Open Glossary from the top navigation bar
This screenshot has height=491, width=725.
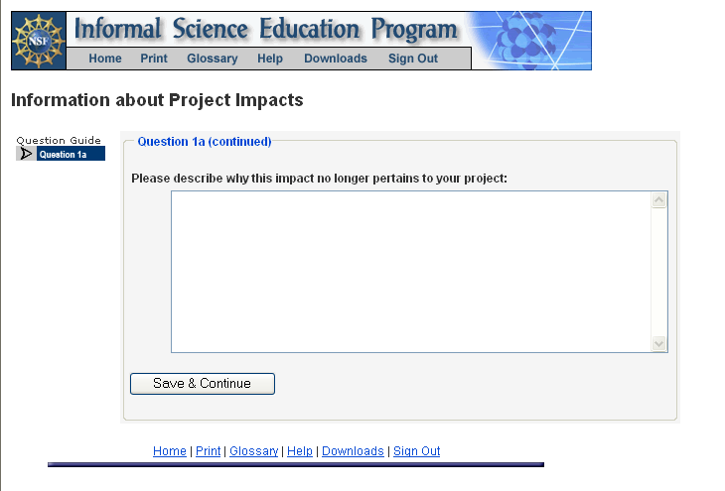[x=213, y=59]
